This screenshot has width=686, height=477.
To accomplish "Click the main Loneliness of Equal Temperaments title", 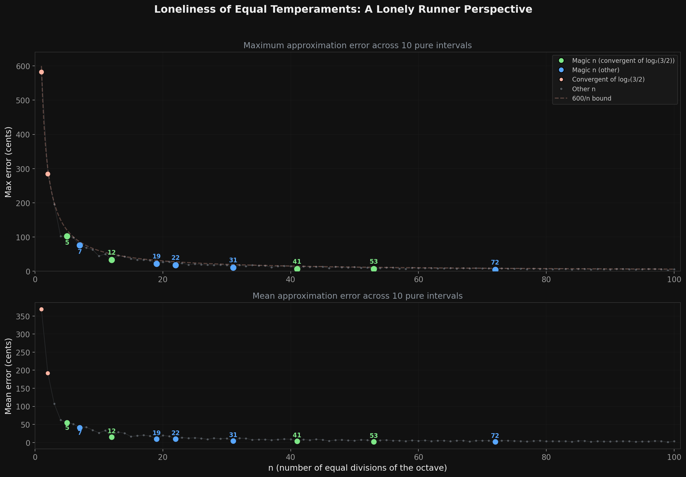I will [343, 9].
